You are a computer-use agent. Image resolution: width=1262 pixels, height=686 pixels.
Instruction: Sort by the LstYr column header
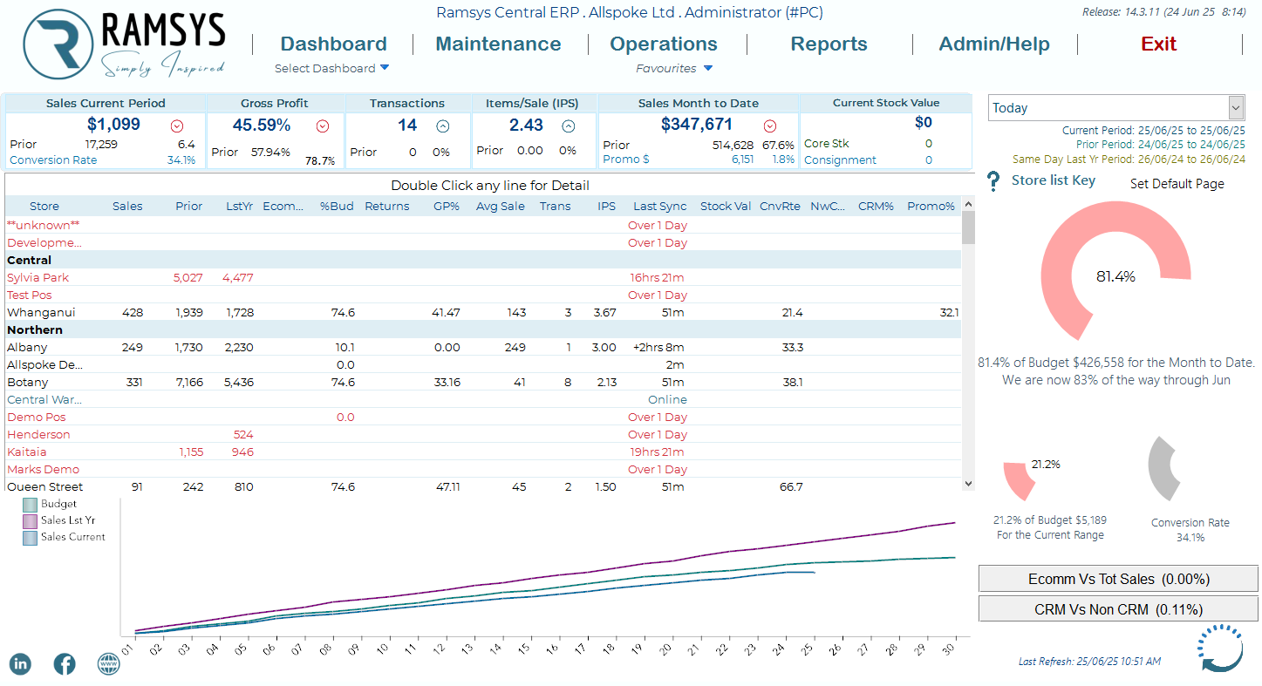click(239, 207)
